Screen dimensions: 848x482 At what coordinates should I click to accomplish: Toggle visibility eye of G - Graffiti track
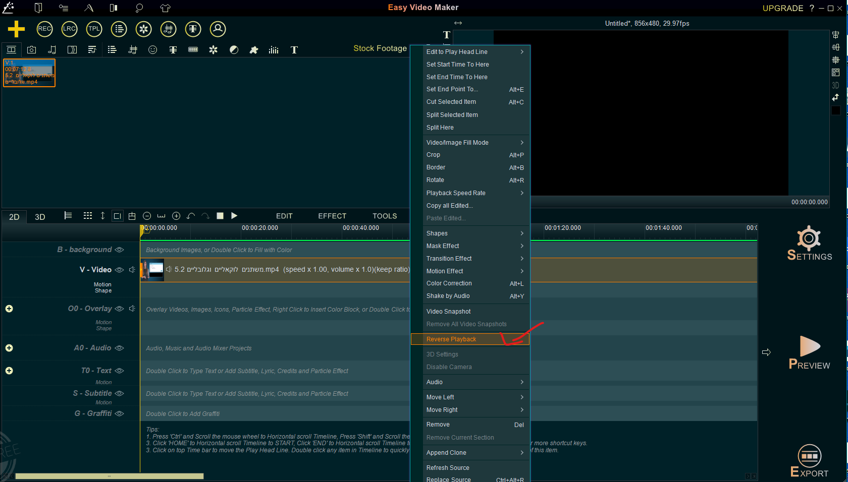(119, 413)
